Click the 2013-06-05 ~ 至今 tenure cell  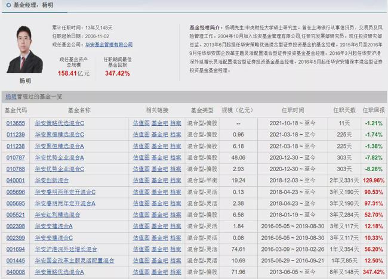(292, 272)
